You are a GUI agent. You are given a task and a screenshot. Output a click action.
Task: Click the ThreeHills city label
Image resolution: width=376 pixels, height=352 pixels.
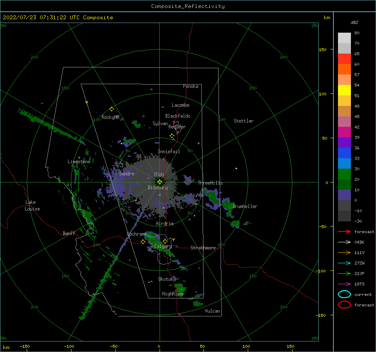point(210,183)
